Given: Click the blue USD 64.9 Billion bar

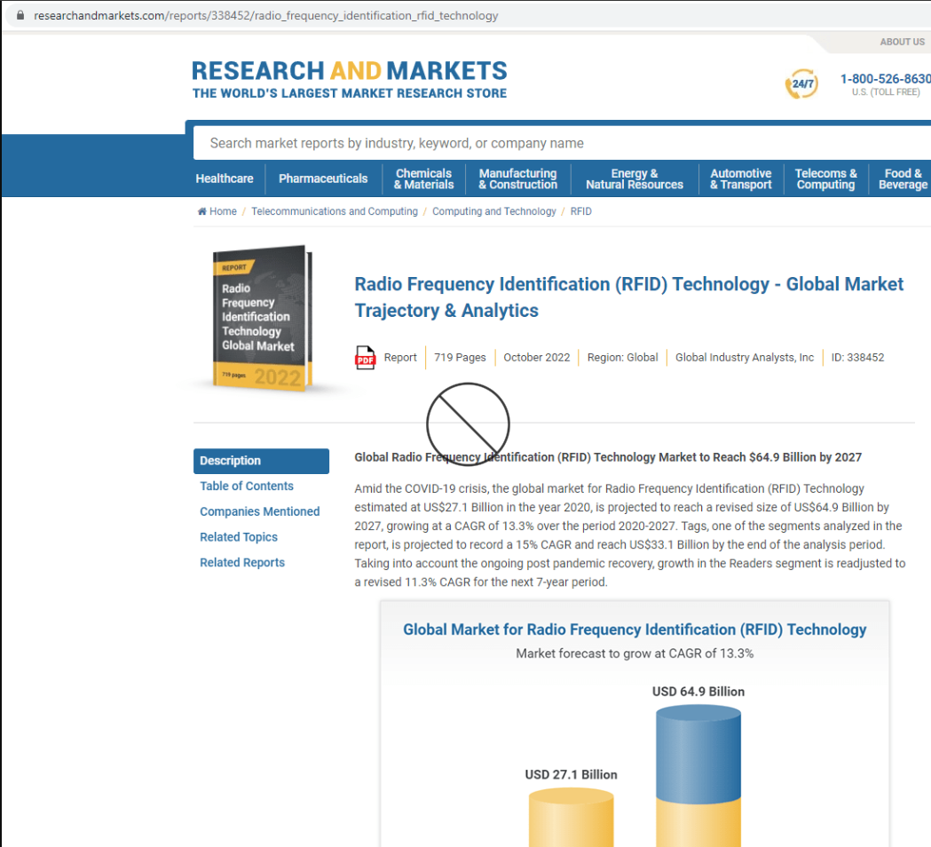Looking at the screenshot, I should click(x=698, y=755).
